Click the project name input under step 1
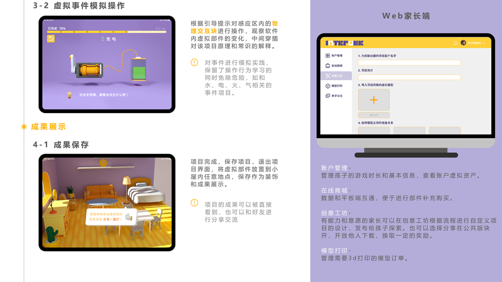The width and height of the screenshot is (502, 282). click(409, 63)
